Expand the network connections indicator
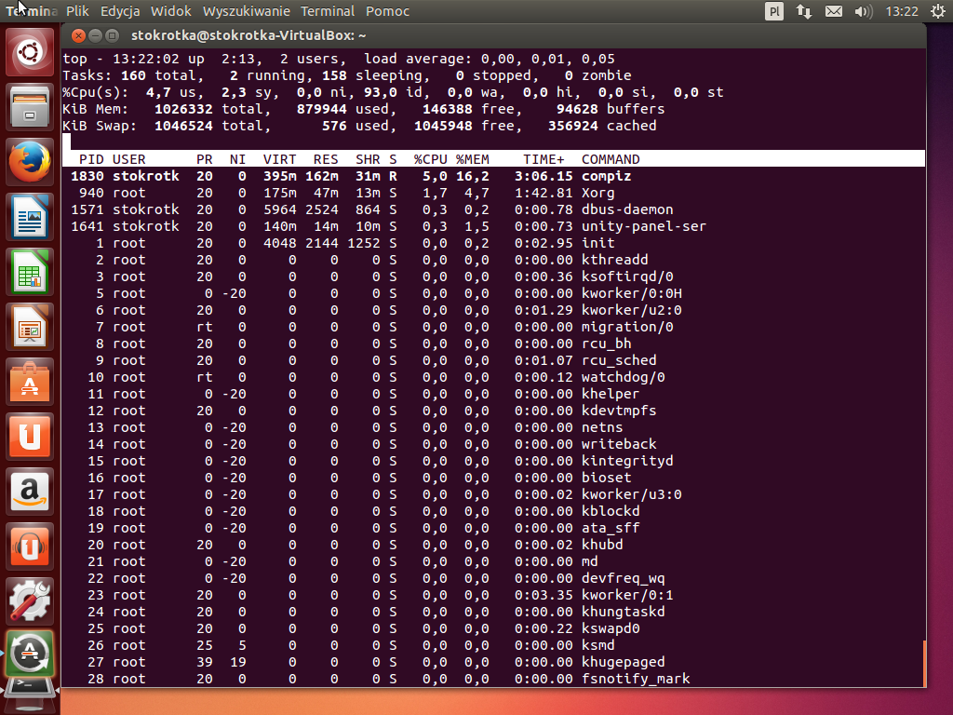 click(x=804, y=11)
